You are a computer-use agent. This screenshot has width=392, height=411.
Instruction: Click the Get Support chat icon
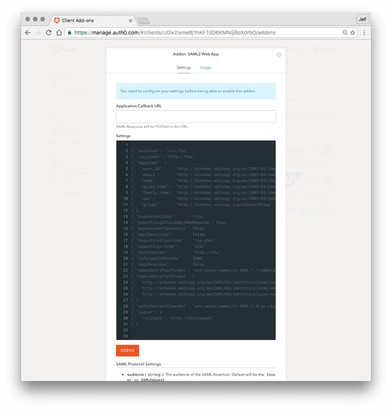[x=54, y=193]
